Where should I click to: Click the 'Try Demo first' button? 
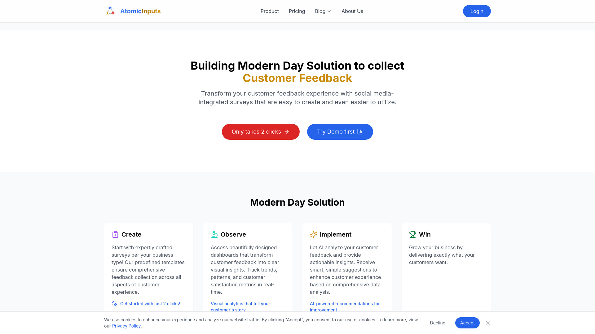340,131
